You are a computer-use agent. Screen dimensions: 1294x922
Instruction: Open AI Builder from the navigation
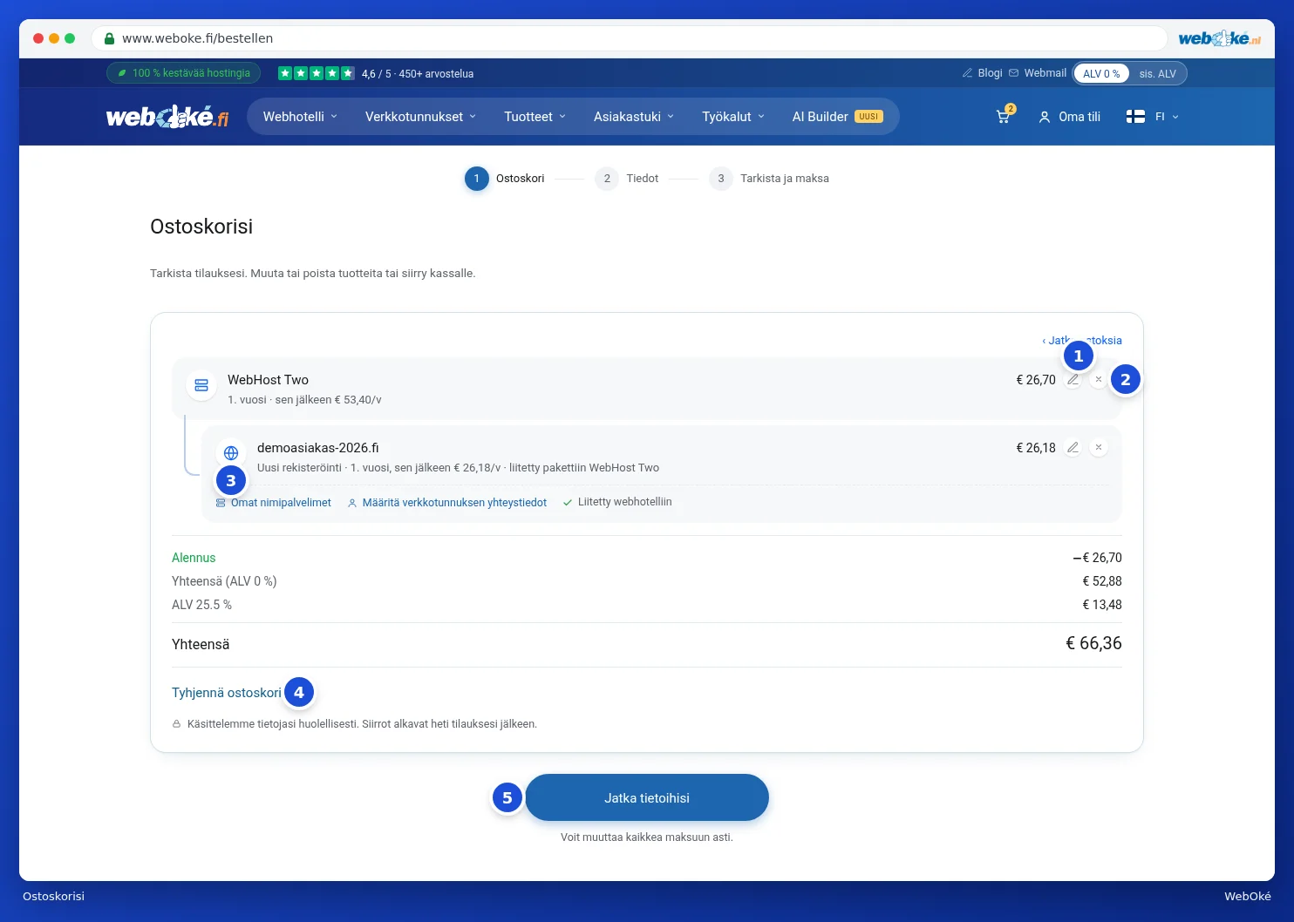(x=837, y=117)
